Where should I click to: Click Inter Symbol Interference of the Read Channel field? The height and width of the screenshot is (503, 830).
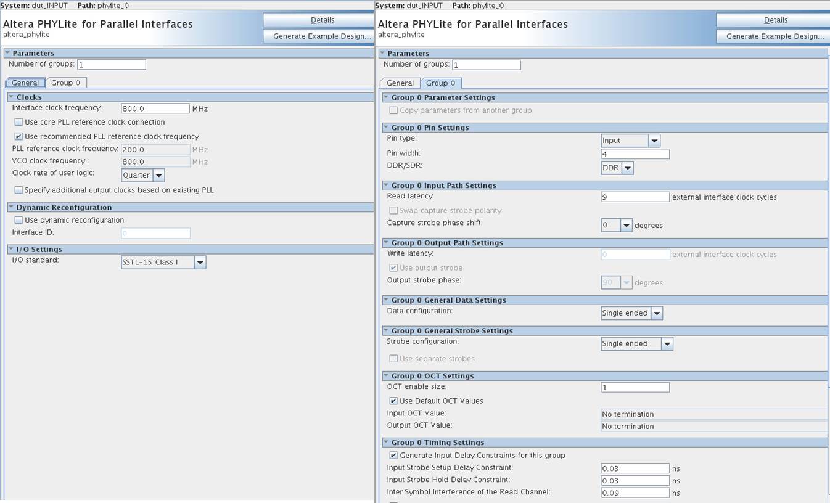635,493
